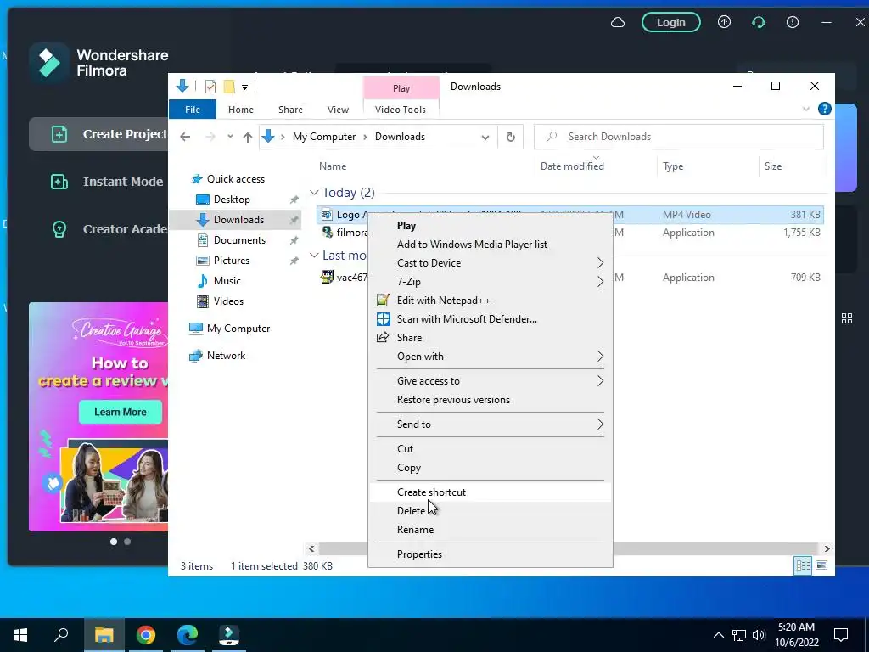Open Google Chrome from taskbar

pos(146,635)
